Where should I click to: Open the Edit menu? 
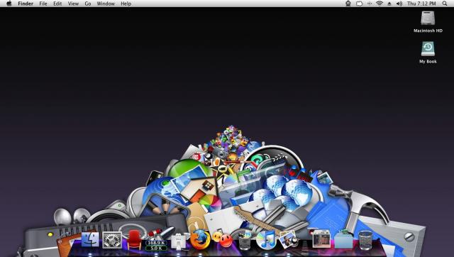click(x=57, y=4)
